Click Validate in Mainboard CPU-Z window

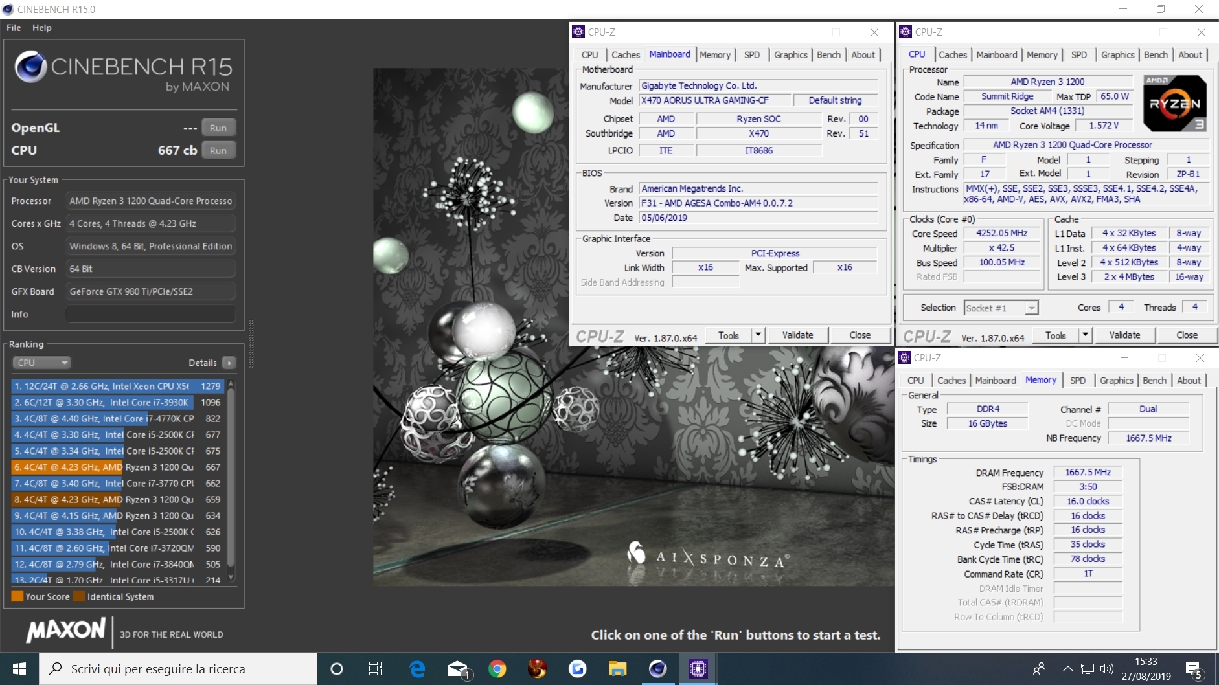797,335
